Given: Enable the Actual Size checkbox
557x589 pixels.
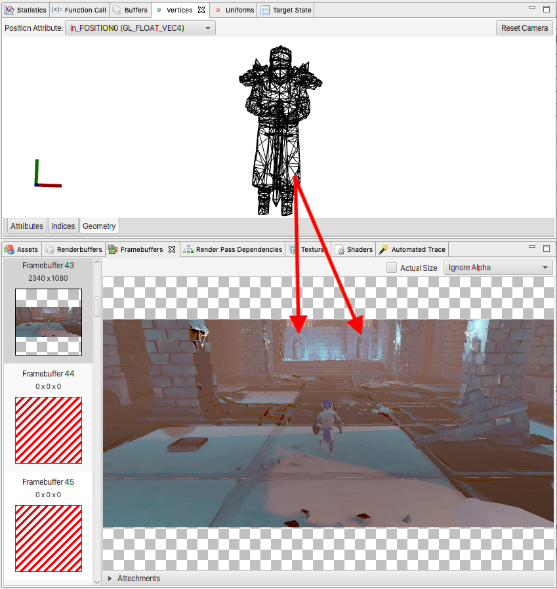Looking at the screenshot, I should pos(392,268).
